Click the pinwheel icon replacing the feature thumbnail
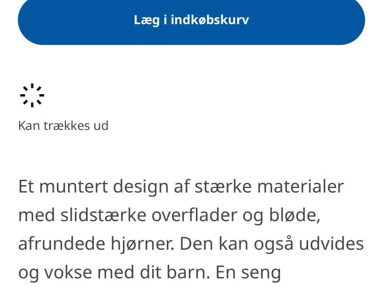The width and height of the screenshot is (383, 287). click(x=32, y=95)
